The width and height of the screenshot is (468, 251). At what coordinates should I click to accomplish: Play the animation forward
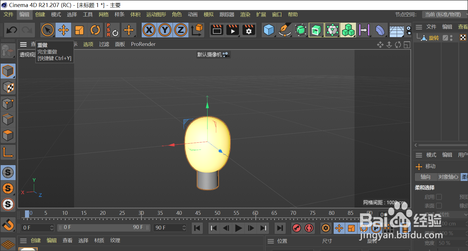[x=238, y=228]
